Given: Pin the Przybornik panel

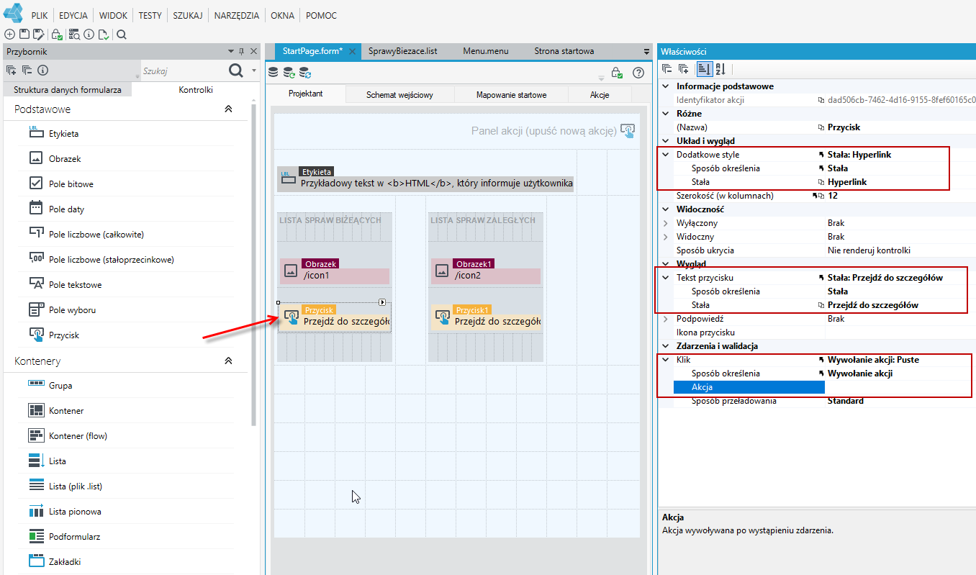Looking at the screenshot, I should (x=241, y=51).
